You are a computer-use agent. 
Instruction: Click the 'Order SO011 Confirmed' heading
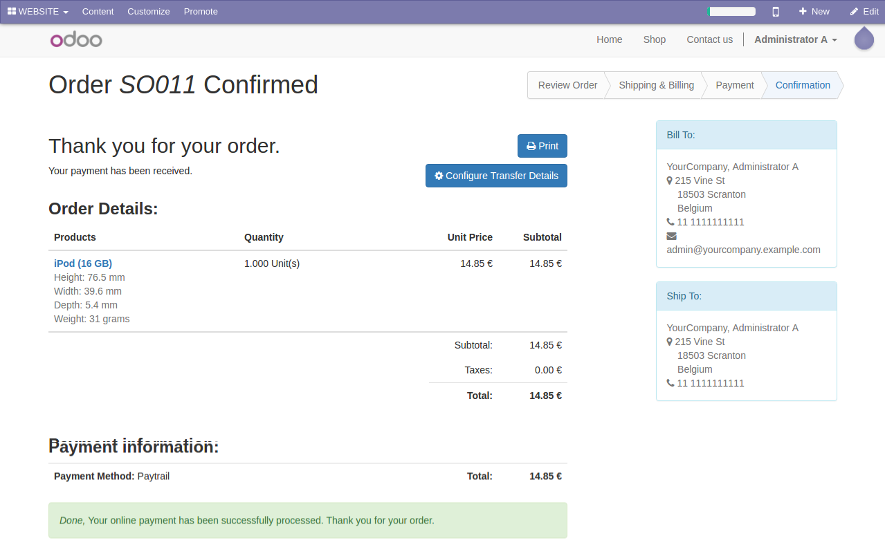tap(183, 85)
